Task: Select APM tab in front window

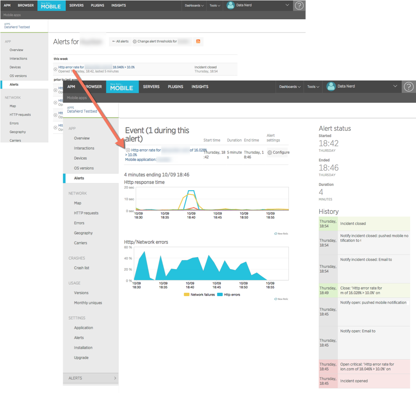Action: [x=71, y=87]
